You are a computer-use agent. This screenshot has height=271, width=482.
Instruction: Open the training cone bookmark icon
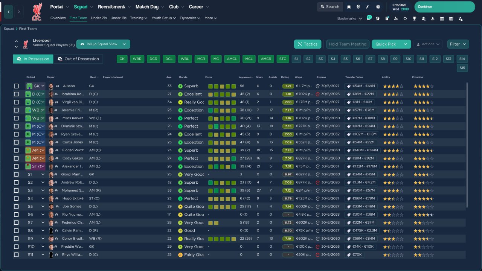click(x=433, y=18)
